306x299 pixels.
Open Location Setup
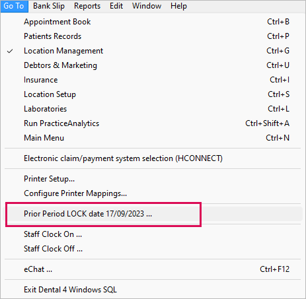pos(153,94)
